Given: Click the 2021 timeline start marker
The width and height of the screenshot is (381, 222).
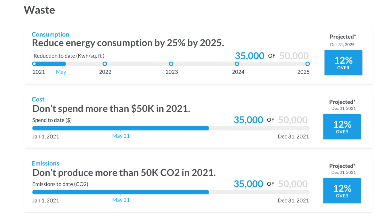Looking at the screenshot, I should pyautogui.click(x=34, y=64).
